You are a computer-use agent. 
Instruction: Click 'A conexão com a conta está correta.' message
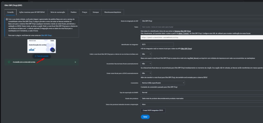coord(24,62)
